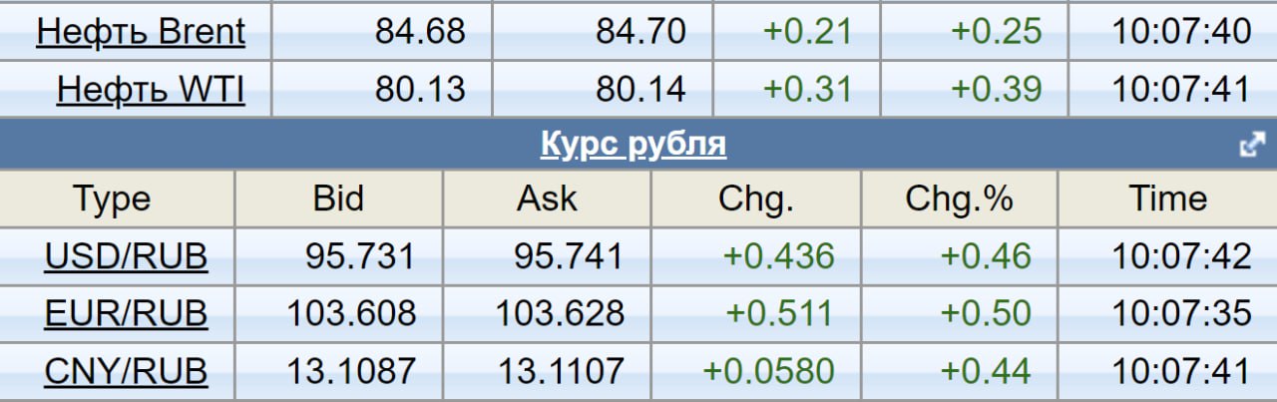
Task: Click the Chg. column header
Action: (x=755, y=199)
